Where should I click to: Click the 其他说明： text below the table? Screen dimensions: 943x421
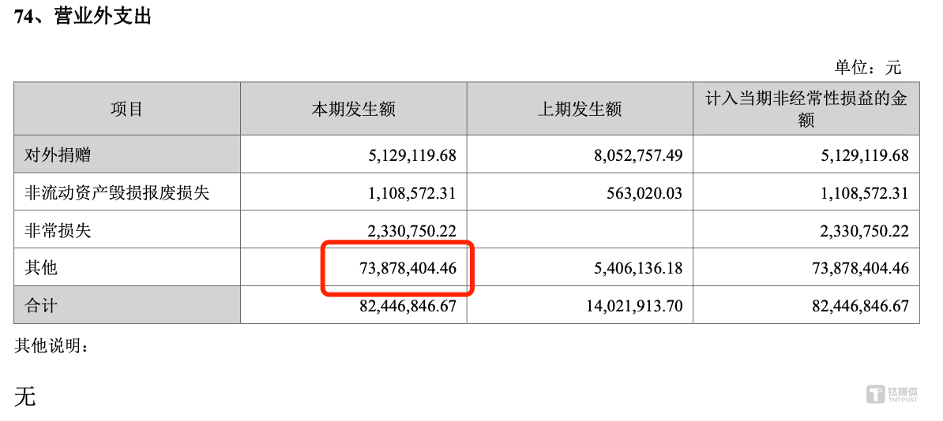point(52,345)
